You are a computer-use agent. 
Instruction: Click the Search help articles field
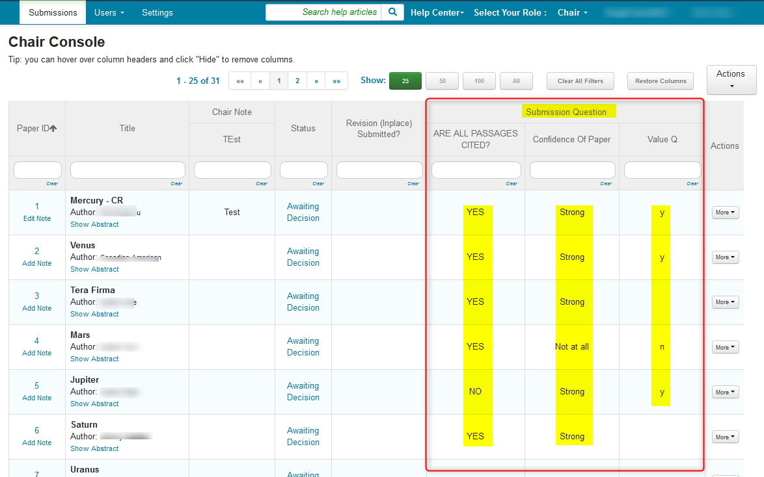coord(323,12)
